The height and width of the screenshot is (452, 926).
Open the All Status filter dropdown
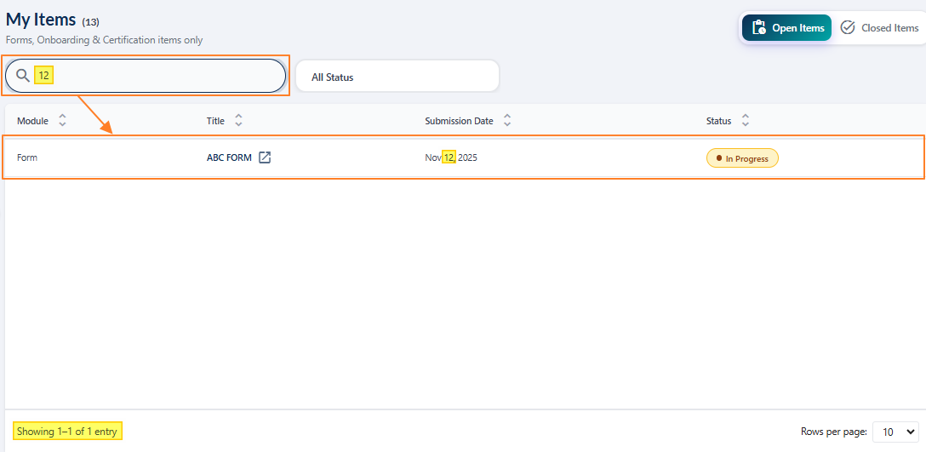click(397, 77)
